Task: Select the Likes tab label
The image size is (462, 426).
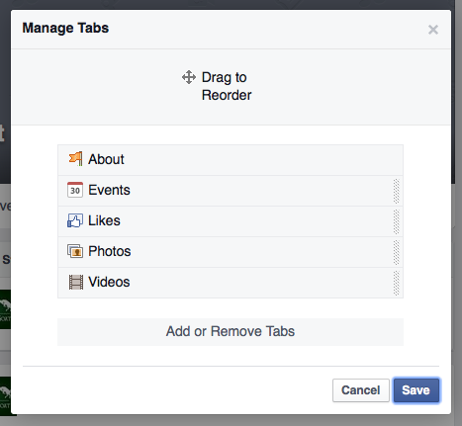Action: (104, 220)
